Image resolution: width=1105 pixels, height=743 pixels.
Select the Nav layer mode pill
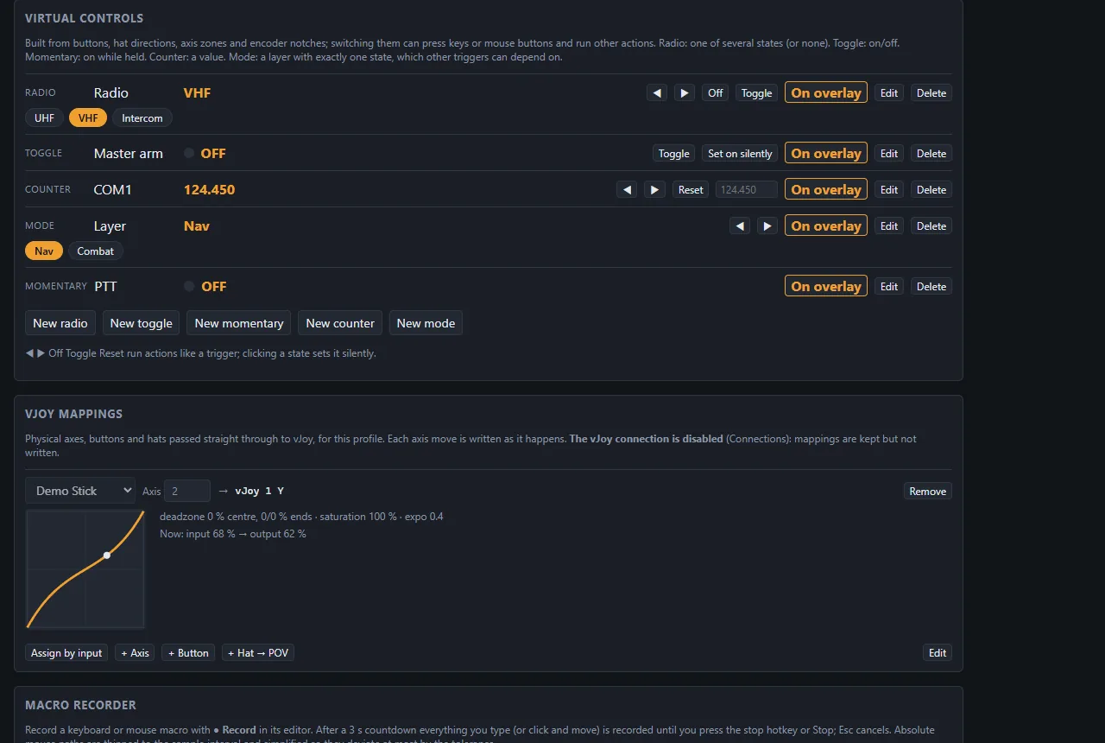coord(44,251)
